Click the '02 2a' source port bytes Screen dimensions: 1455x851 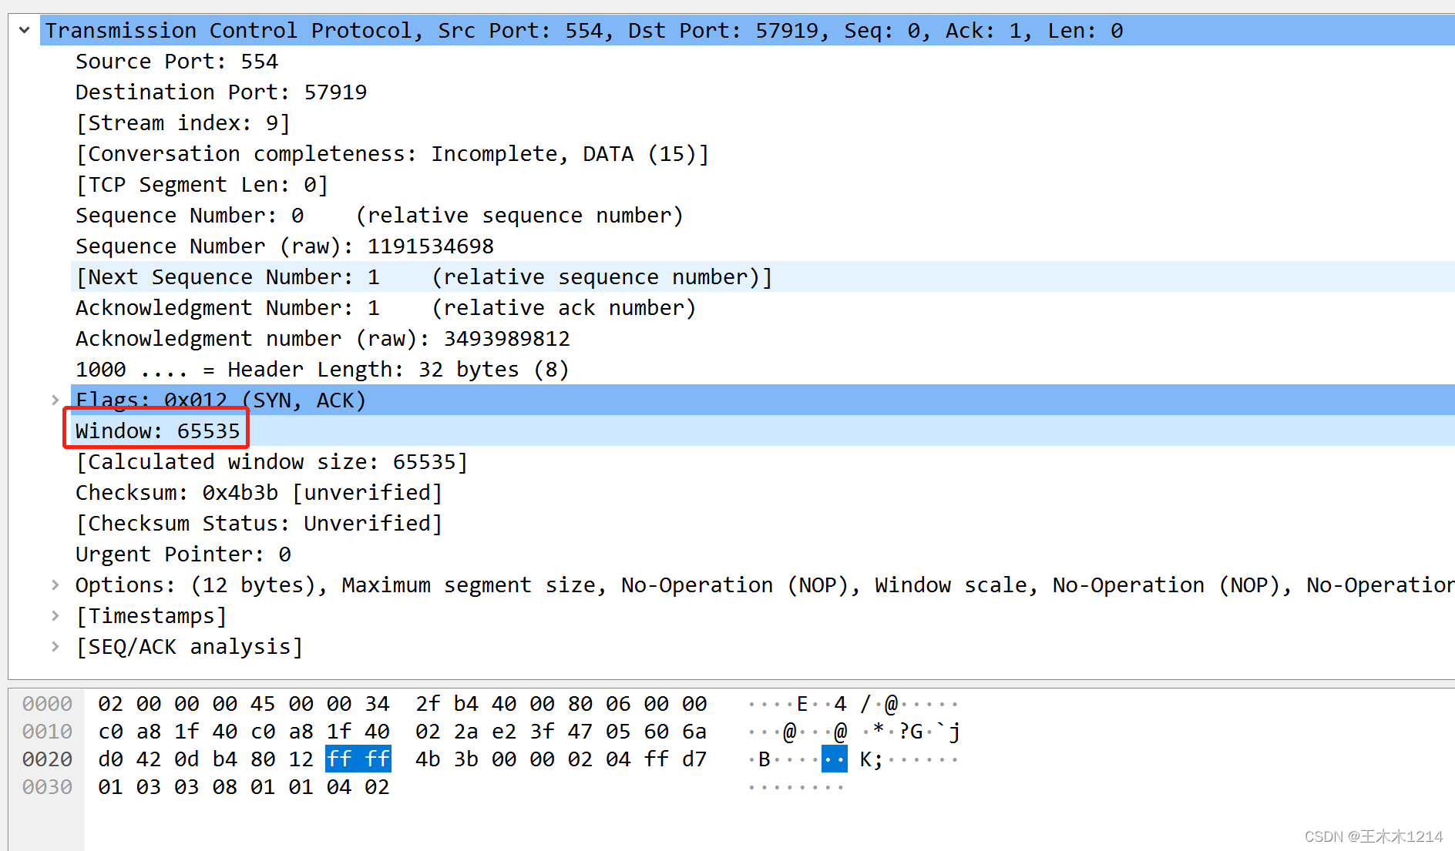(x=447, y=731)
